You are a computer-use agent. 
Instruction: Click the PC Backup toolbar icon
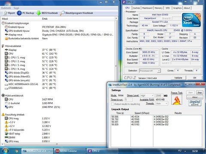(x=19, y=13)
